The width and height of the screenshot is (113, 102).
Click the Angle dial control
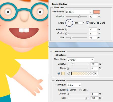tap(69, 23)
